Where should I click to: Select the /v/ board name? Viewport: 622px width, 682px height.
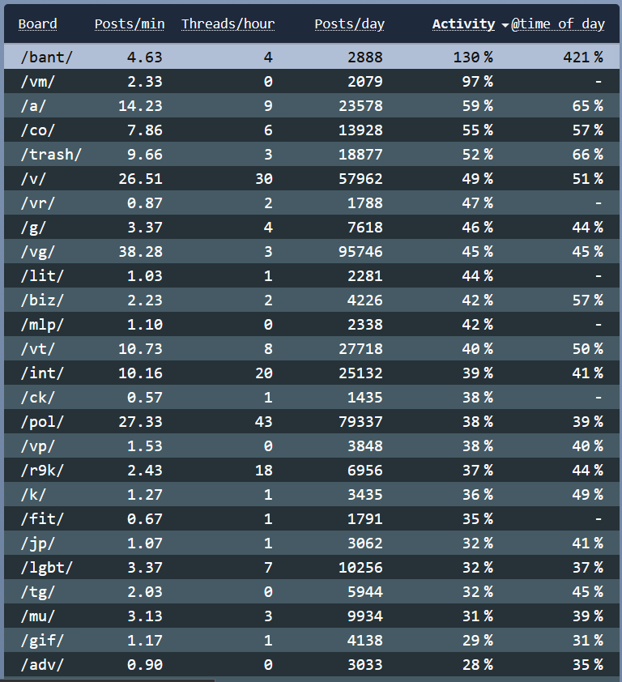(33, 179)
